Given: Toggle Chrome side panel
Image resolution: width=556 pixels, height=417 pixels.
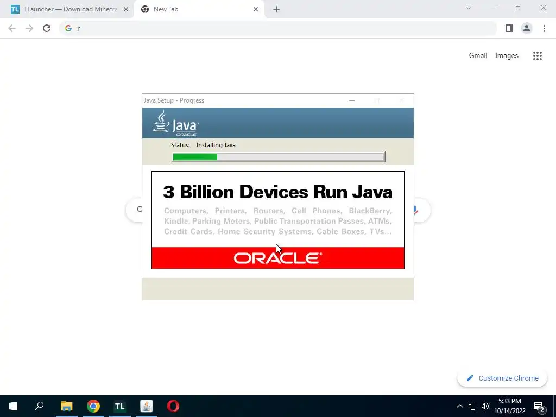Looking at the screenshot, I should [509, 28].
